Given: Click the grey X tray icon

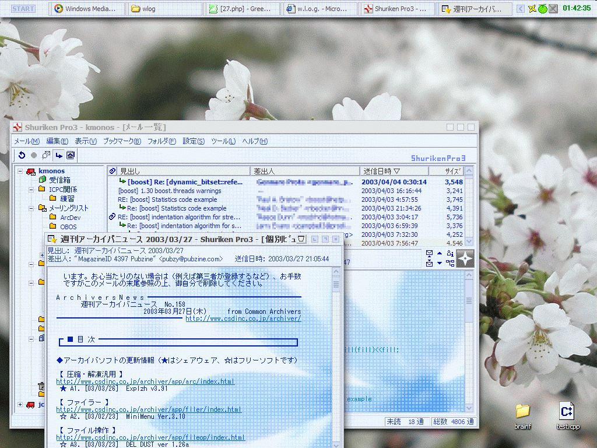Looking at the screenshot, I should pos(553,8).
